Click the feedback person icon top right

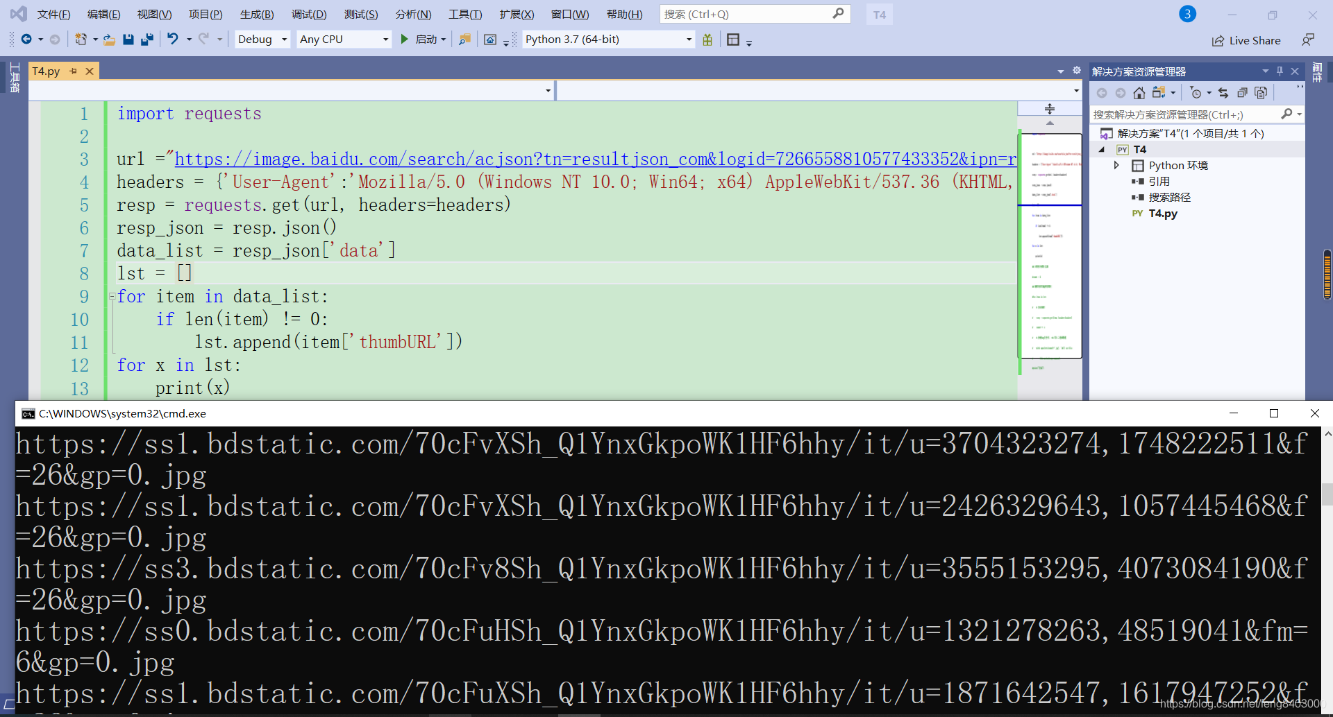(1308, 40)
